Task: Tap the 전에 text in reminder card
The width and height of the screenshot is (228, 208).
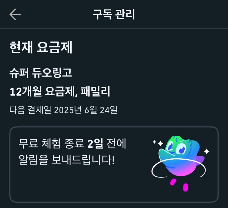Action: coord(116,144)
